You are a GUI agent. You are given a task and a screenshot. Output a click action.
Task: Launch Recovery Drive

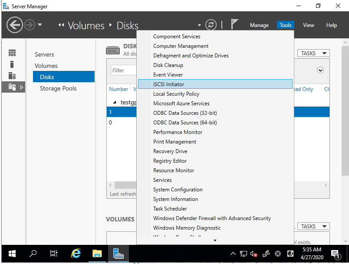pyautogui.click(x=215, y=151)
